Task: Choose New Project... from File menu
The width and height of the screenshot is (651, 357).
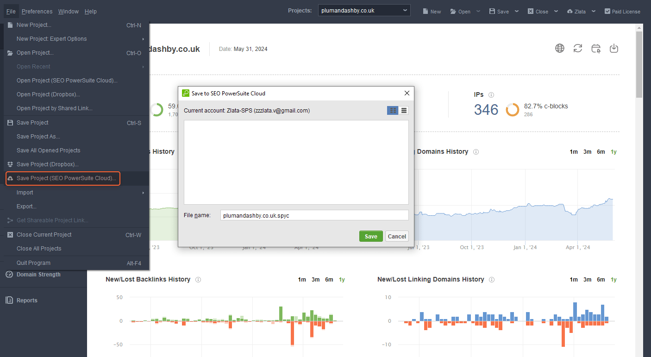Action: pos(76,25)
